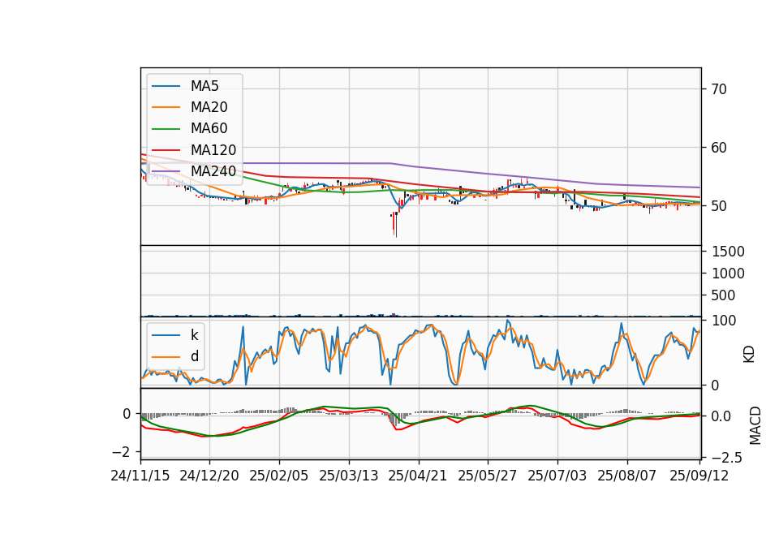
Task: Click the volume axis value 500
Action: 723,295
